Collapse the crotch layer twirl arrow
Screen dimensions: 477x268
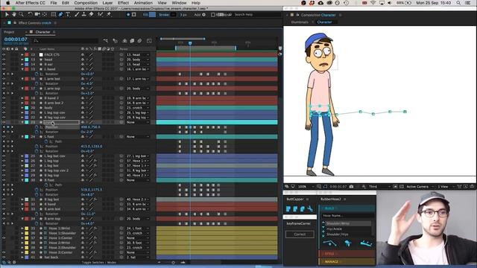coord(22,122)
